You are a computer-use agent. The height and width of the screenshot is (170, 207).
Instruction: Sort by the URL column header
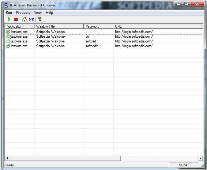tap(158, 26)
